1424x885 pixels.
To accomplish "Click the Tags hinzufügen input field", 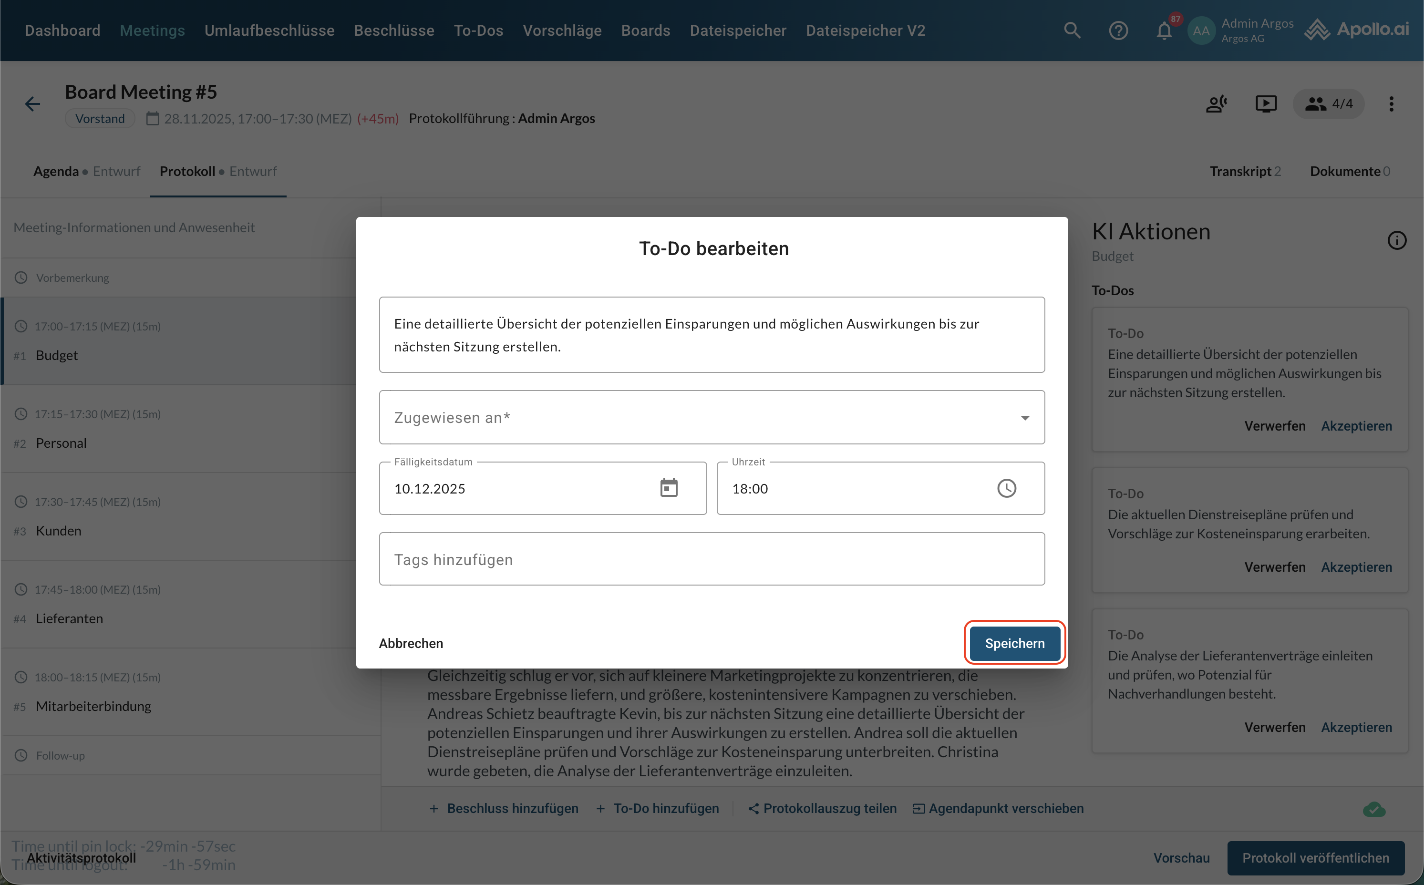I will (712, 559).
